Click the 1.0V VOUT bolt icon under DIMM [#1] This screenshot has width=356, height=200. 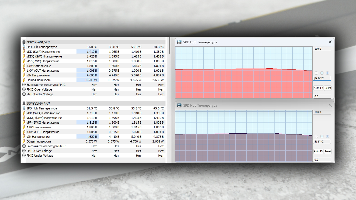[24, 71]
